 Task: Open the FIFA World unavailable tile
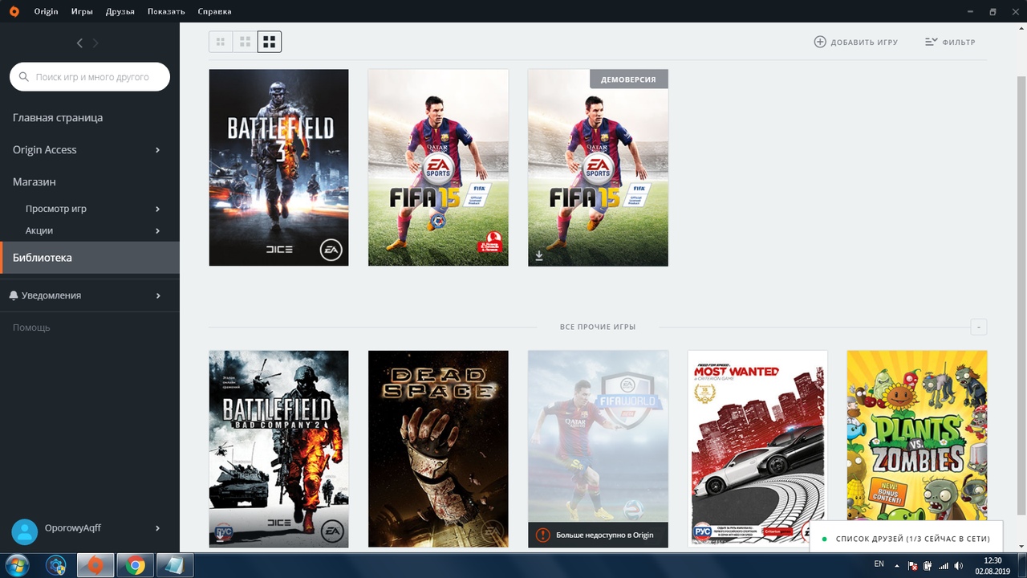coord(598,449)
